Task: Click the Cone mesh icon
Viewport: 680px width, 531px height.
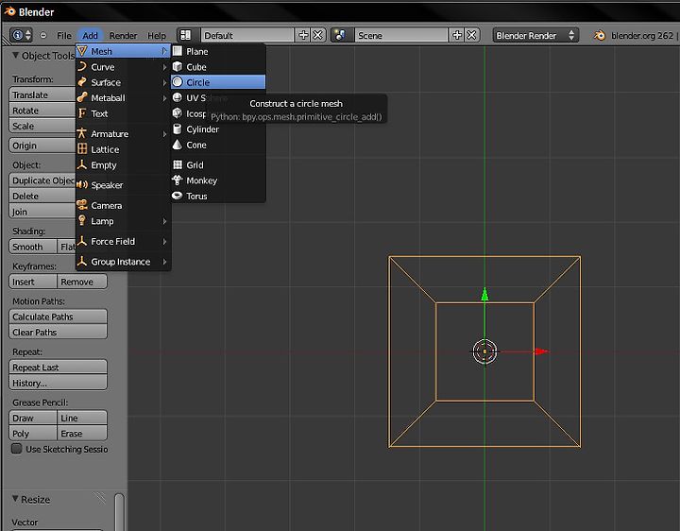Action: [178, 145]
